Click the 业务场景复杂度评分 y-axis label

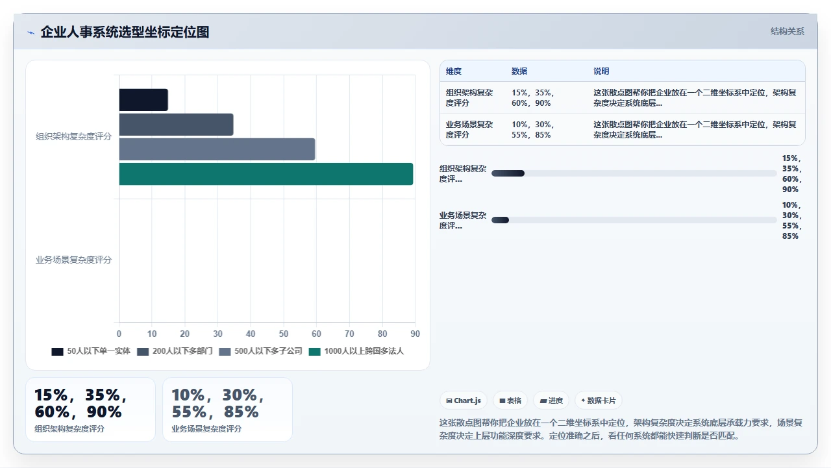pos(74,260)
